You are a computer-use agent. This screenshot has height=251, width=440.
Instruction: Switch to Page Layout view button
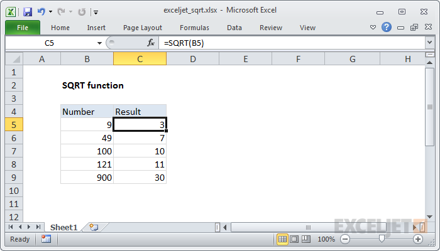pyautogui.click(x=294, y=239)
